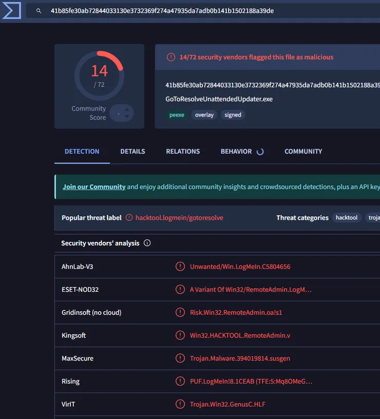Select Trojan.Malware.394019814.susgen detection text
The width and height of the screenshot is (380, 419).
click(x=240, y=358)
